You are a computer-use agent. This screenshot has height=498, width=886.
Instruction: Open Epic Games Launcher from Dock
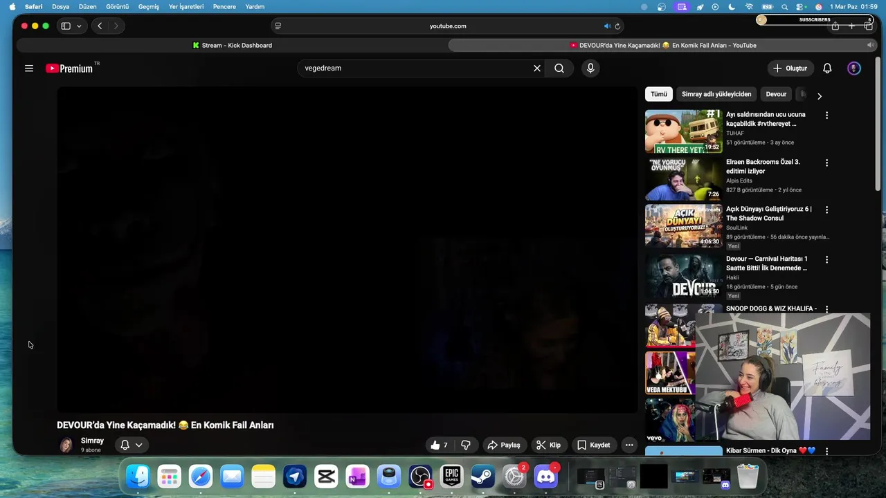coord(451,477)
